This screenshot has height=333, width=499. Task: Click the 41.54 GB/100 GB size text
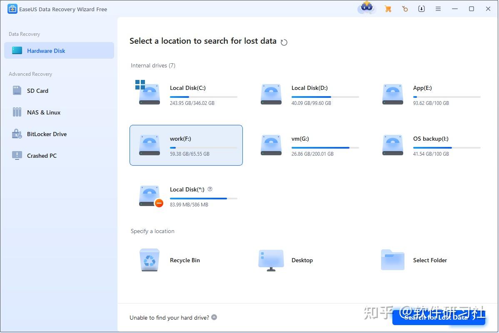point(431,154)
